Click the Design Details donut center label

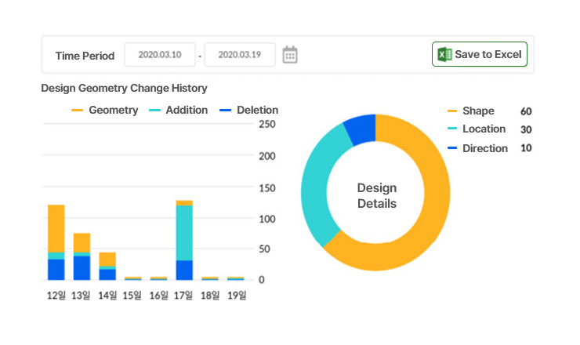(376, 196)
